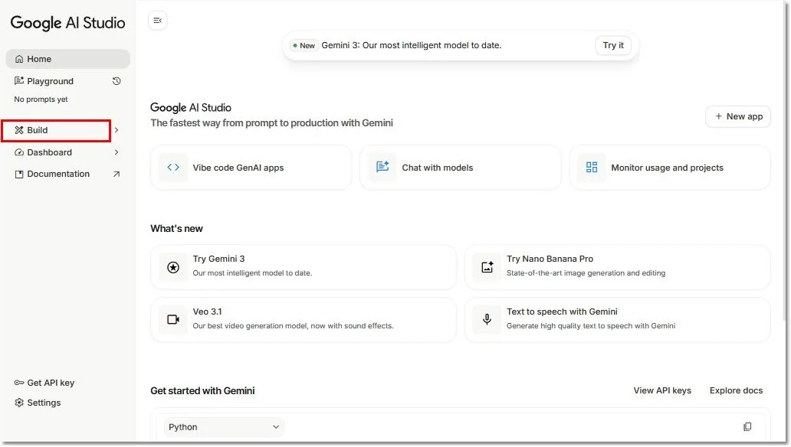This screenshot has width=791, height=447.
Task: Click the Try it button
Action: (613, 45)
